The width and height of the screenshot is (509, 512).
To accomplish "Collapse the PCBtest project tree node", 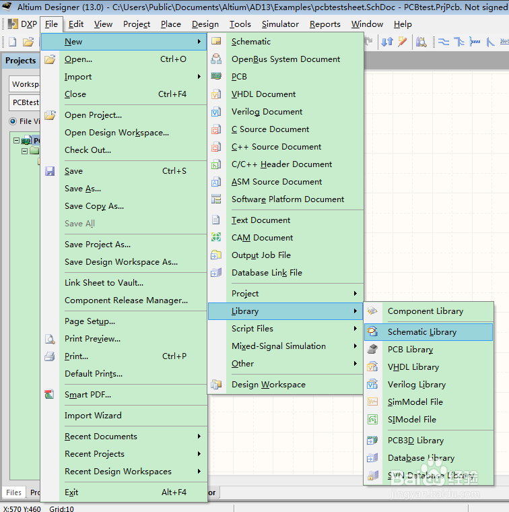I will pyautogui.click(x=16, y=140).
